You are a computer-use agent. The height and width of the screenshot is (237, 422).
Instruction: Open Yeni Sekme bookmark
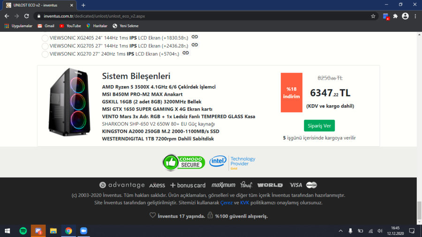pyautogui.click(x=125, y=26)
